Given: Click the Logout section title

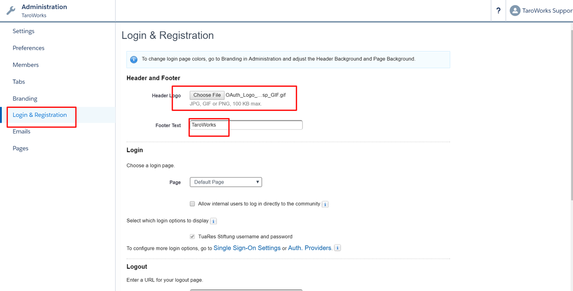Looking at the screenshot, I should click(x=137, y=266).
